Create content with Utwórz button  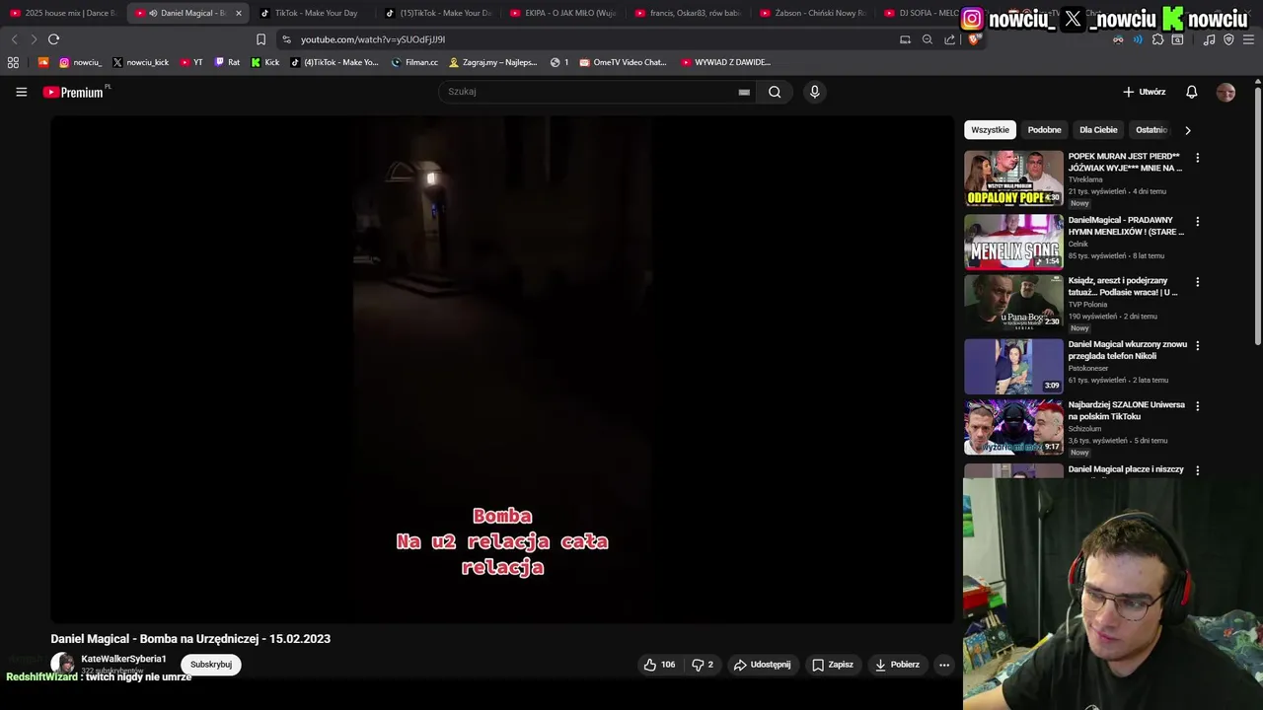coord(1145,92)
